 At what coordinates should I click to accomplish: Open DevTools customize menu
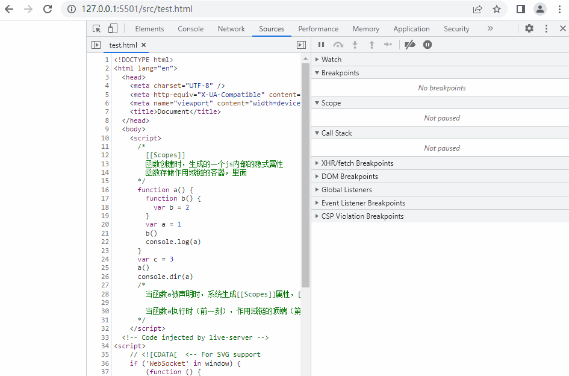546,29
